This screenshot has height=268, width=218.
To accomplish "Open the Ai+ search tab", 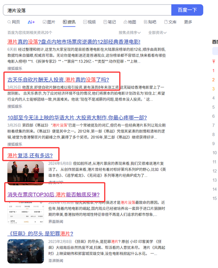I will [31, 22].
